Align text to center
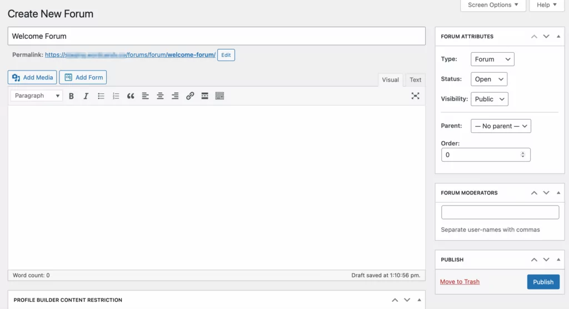Image resolution: width=569 pixels, height=309 pixels. (x=160, y=96)
